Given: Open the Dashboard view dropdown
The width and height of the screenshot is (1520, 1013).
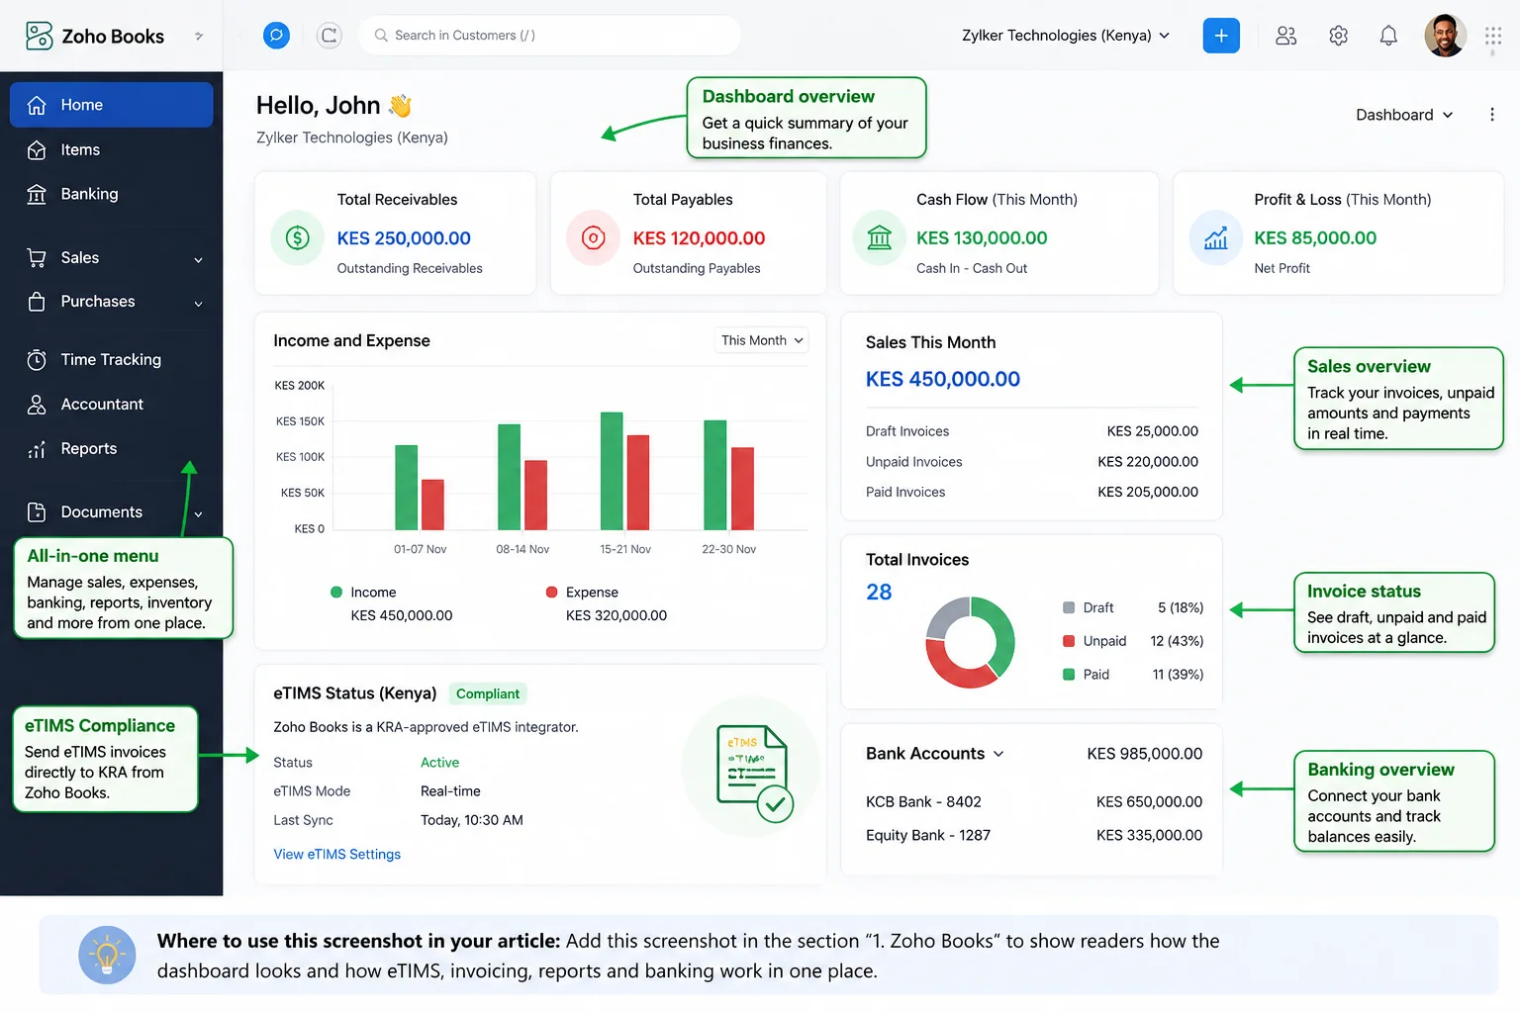Looking at the screenshot, I should click(x=1404, y=115).
